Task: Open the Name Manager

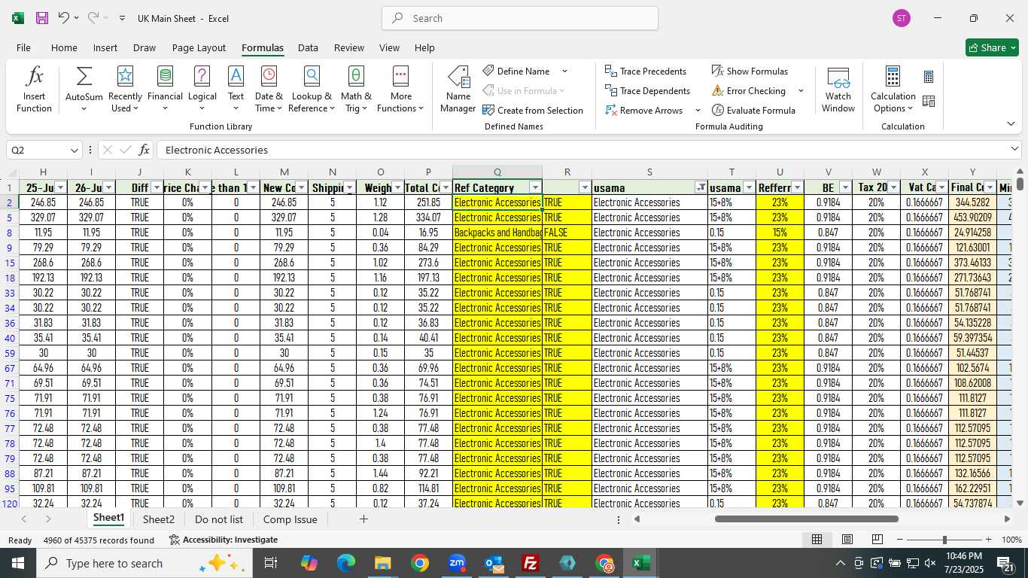Action: [458, 90]
